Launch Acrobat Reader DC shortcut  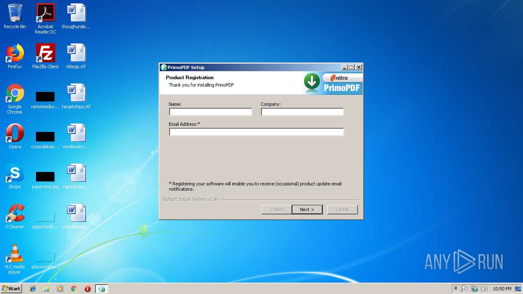pyautogui.click(x=45, y=19)
